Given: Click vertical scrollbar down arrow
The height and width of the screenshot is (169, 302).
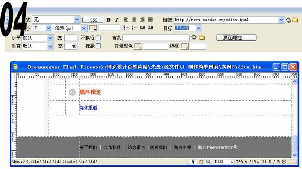Looking at the screenshot, I should (295, 155).
